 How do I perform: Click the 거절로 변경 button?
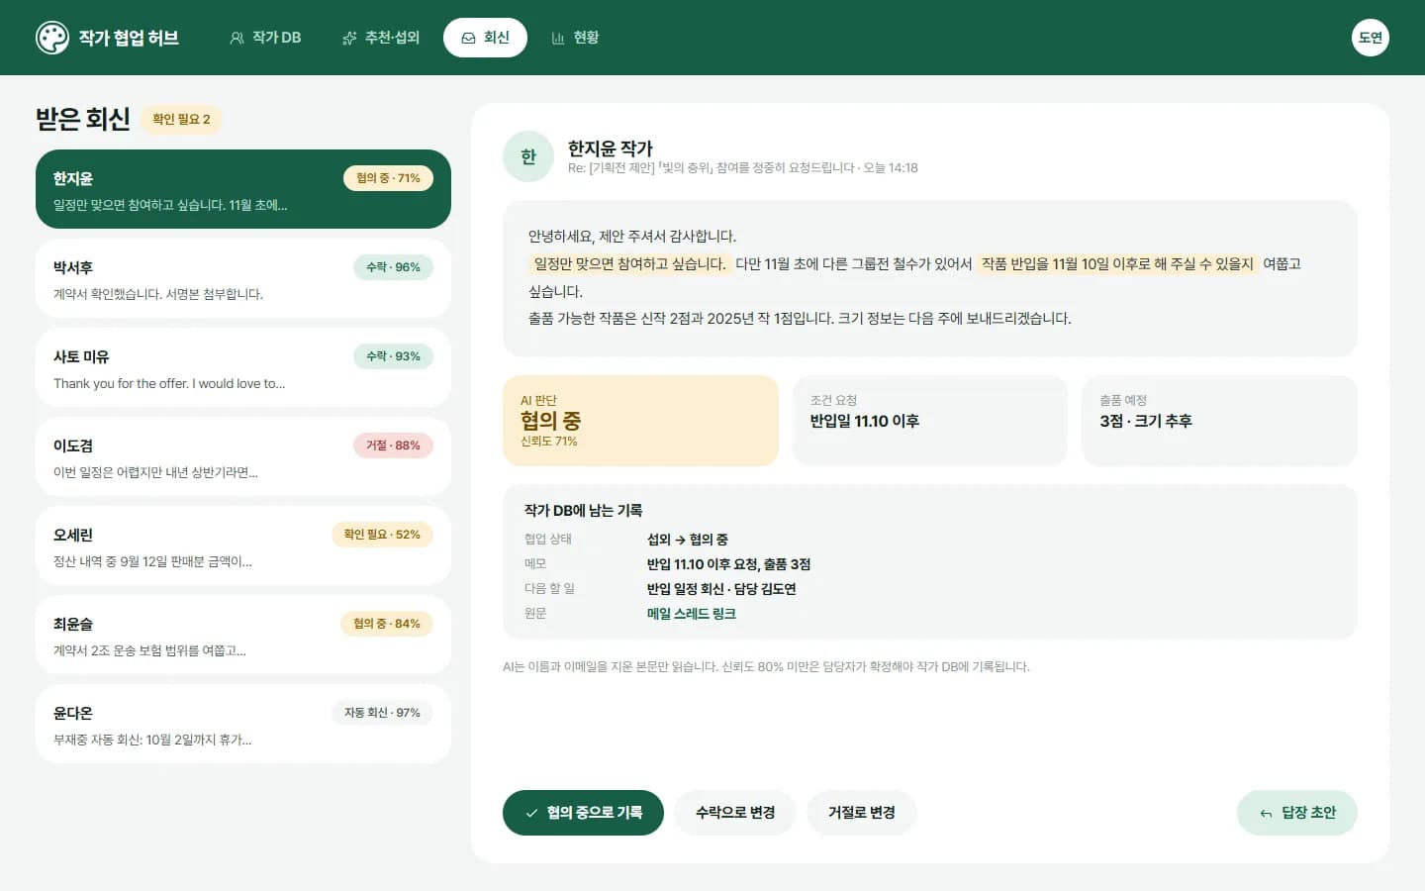coord(862,813)
